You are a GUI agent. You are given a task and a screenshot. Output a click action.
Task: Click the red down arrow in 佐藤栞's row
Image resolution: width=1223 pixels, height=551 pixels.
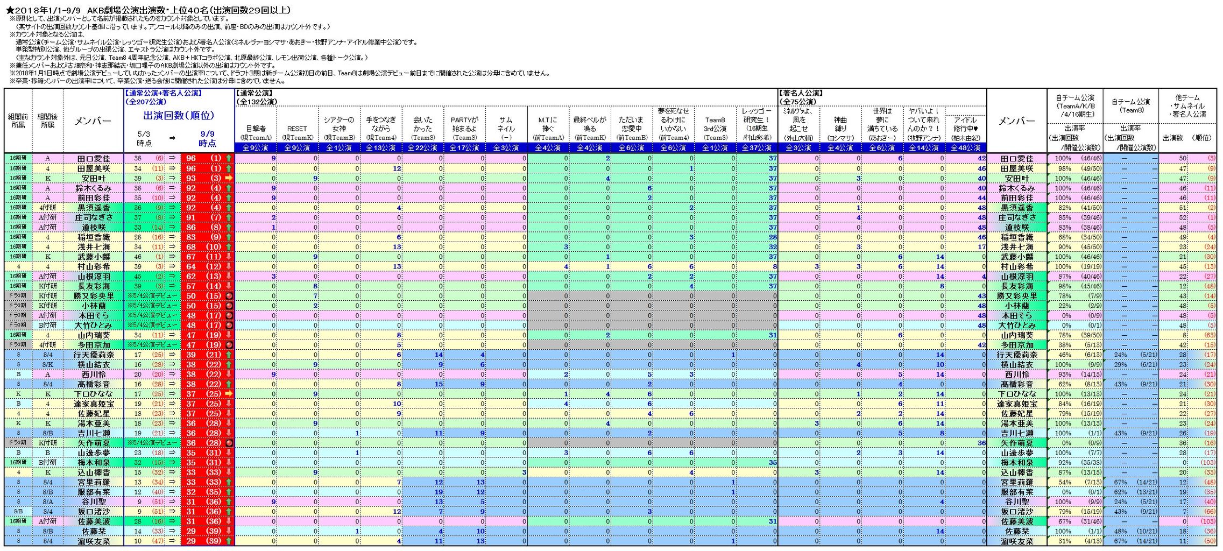[229, 531]
